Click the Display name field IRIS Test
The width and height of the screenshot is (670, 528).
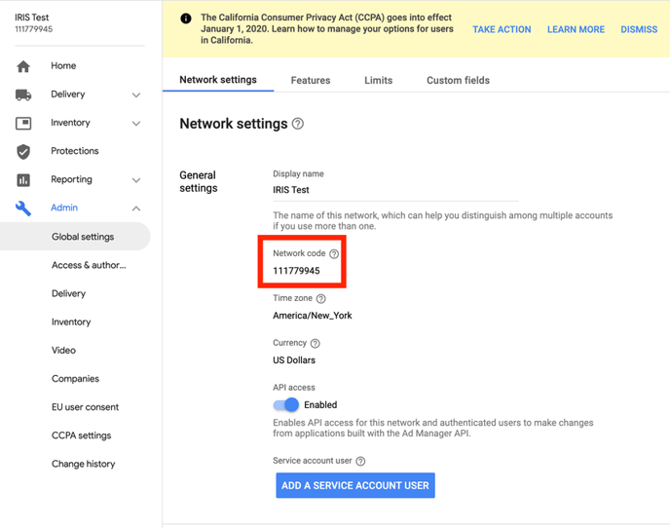395,190
